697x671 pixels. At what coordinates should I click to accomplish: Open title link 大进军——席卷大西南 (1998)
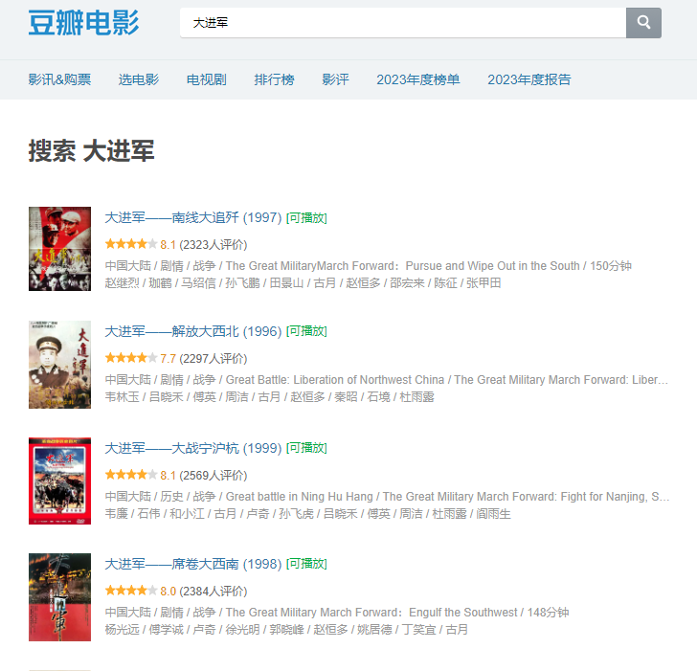pos(193,564)
